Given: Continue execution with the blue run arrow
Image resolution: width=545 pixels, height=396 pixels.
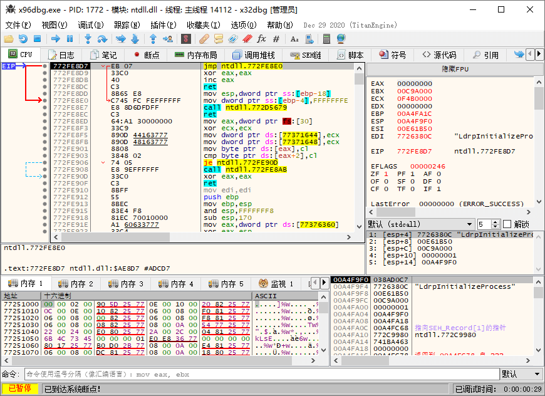Looking at the screenshot, I should coord(54,38).
